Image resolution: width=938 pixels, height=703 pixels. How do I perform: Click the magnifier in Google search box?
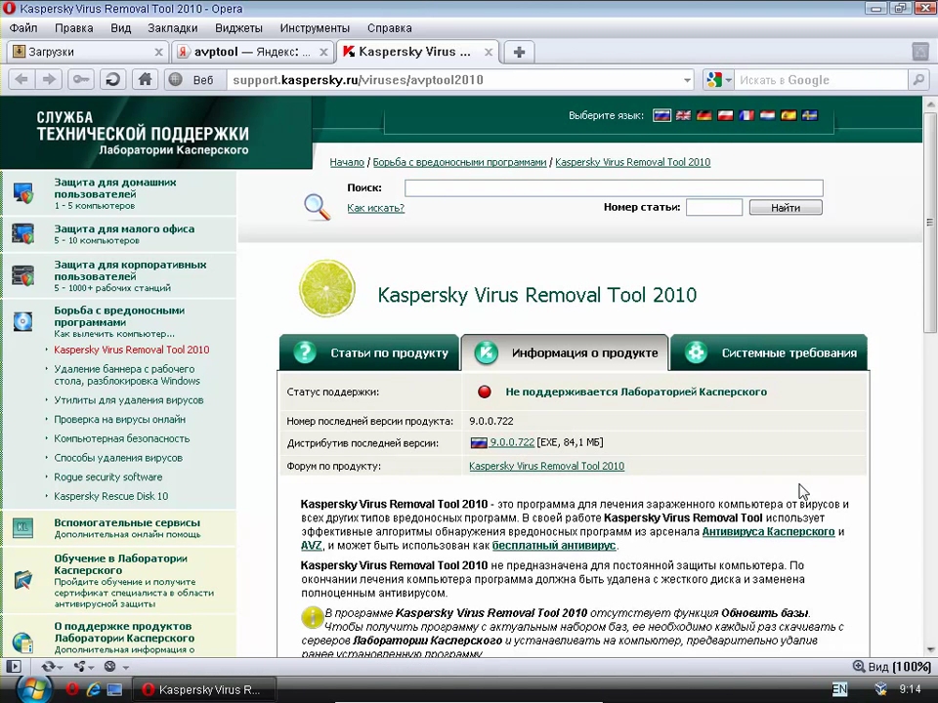(917, 80)
